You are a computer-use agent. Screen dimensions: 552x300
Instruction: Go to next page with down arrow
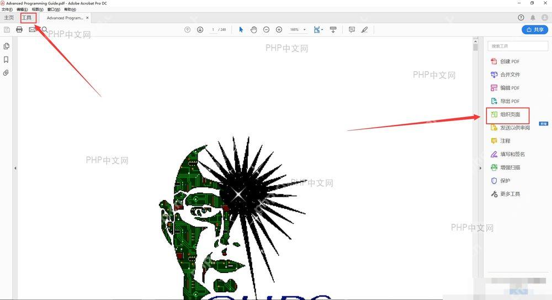point(200,30)
